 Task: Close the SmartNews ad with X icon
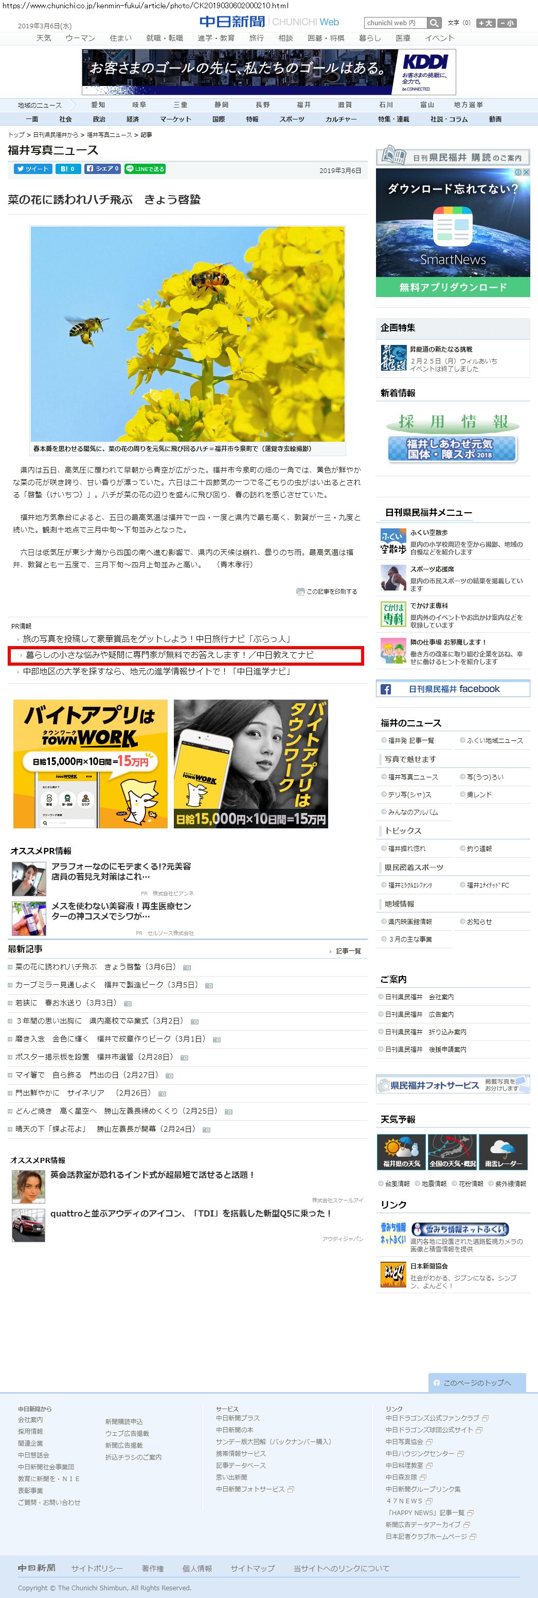coord(526,172)
